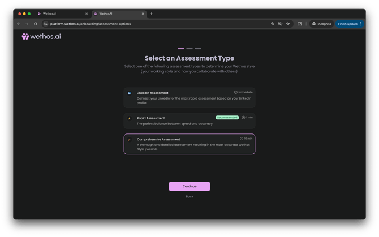Screen dimensions: 379x237
Task: Click the wethos.ai logo
Action: click(41, 36)
